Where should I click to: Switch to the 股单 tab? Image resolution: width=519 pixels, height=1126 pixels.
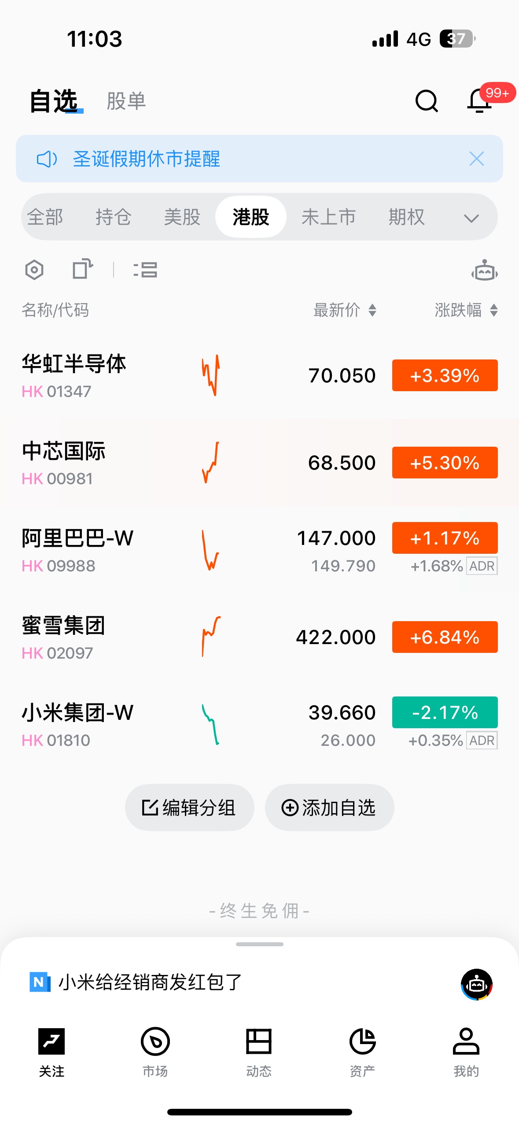click(x=126, y=101)
